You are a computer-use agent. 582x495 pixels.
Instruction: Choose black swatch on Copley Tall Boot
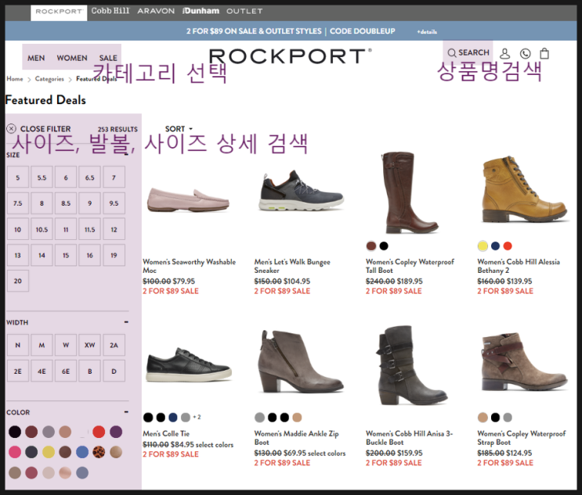tap(384, 246)
